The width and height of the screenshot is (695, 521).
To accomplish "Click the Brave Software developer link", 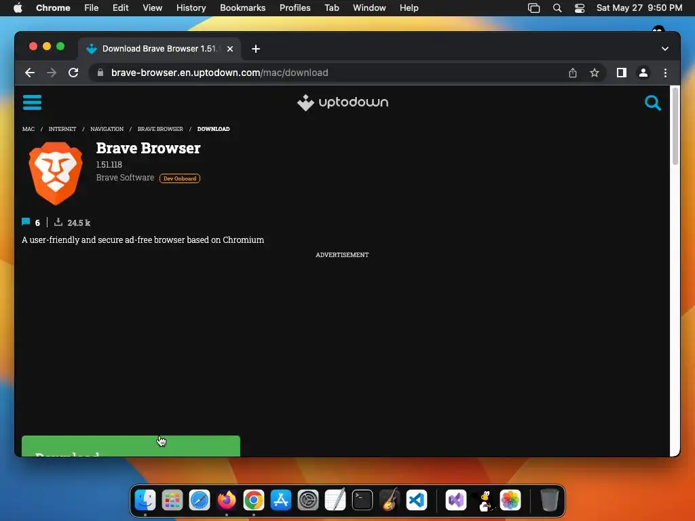I will [x=125, y=178].
